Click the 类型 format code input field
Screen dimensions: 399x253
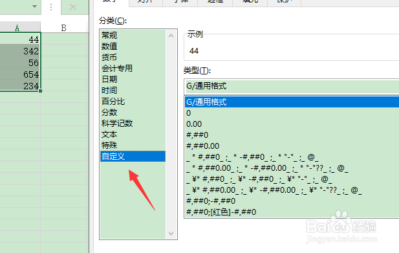pos(292,86)
